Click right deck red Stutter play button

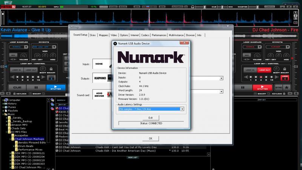[262, 88]
